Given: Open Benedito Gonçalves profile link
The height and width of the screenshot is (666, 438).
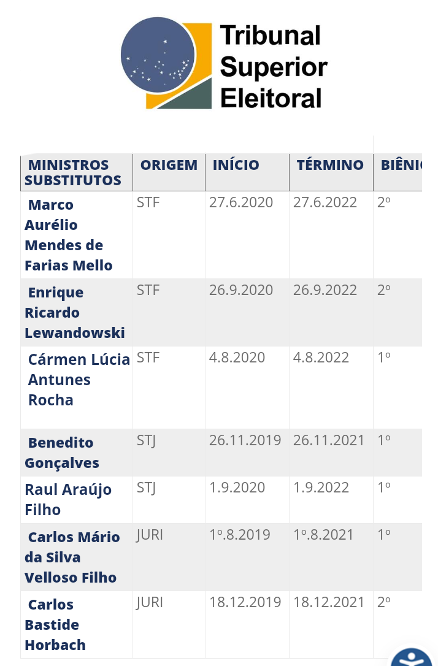Looking at the screenshot, I should point(61,453).
